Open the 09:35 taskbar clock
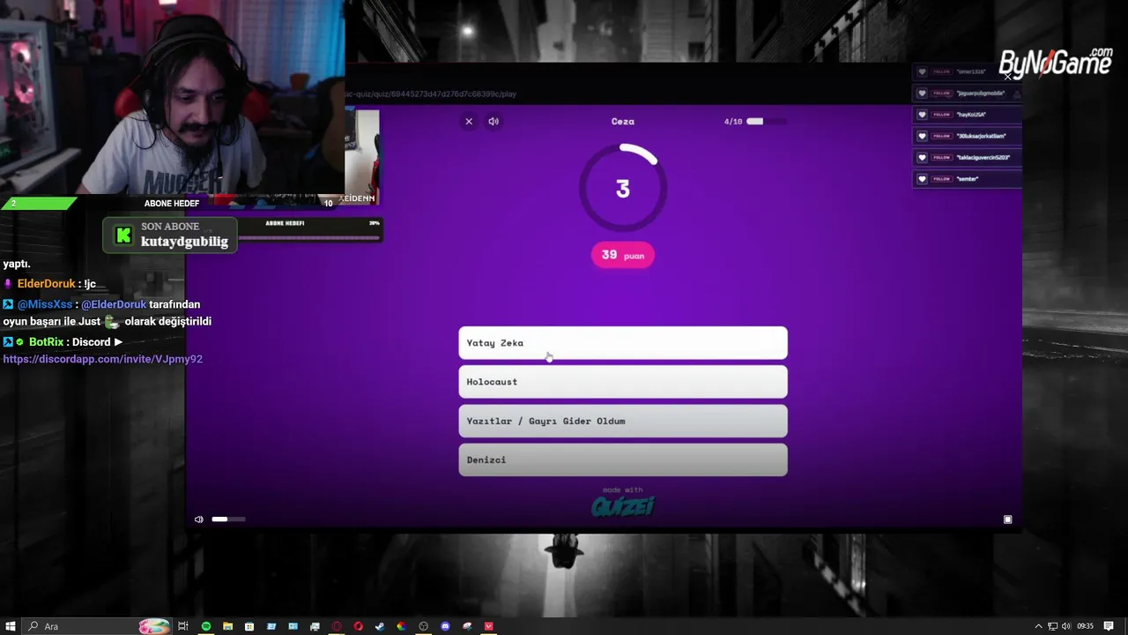The width and height of the screenshot is (1128, 635). pyautogui.click(x=1085, y=626)
